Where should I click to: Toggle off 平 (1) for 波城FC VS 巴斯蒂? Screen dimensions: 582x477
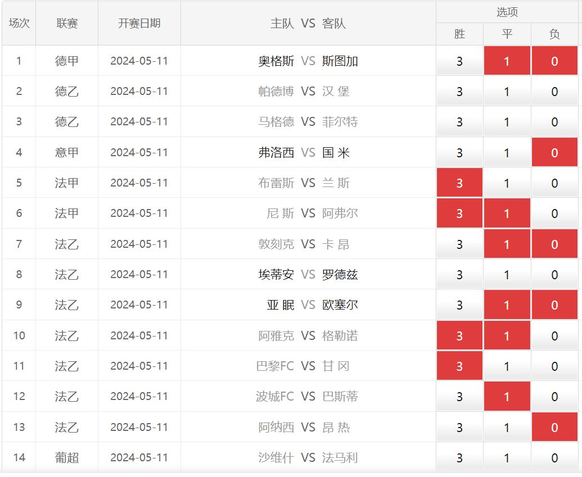[507, 397]
